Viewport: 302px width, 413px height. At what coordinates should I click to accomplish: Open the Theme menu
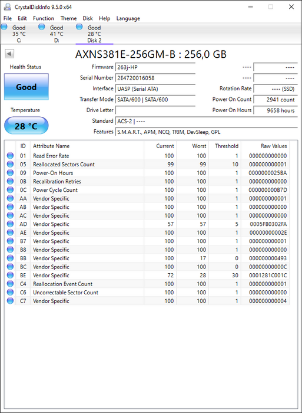pyautogui.click(x=69, y=18)
